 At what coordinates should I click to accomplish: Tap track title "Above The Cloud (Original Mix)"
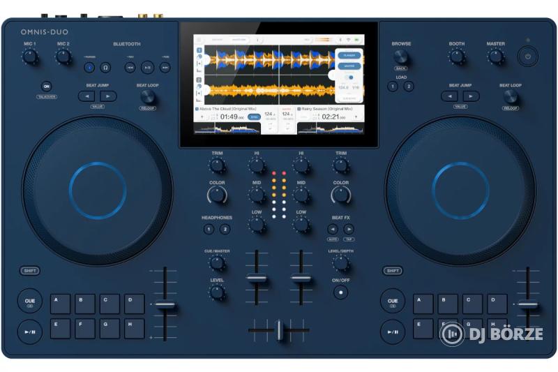(x=228, y=109)
